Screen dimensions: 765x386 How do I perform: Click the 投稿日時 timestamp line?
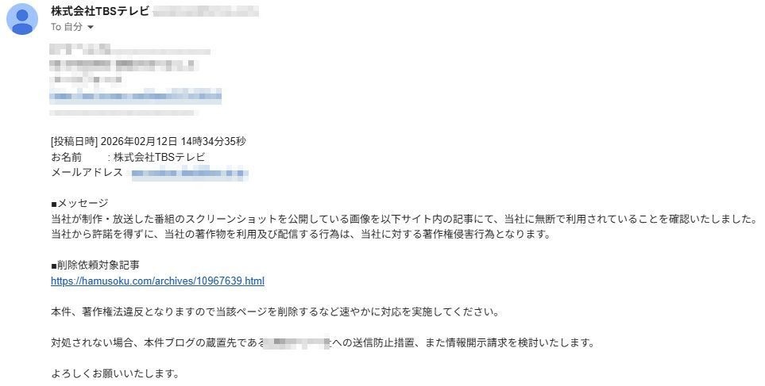coord(149,142)
